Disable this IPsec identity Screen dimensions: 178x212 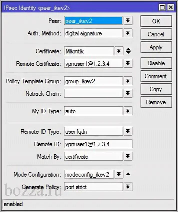(156, 63)
